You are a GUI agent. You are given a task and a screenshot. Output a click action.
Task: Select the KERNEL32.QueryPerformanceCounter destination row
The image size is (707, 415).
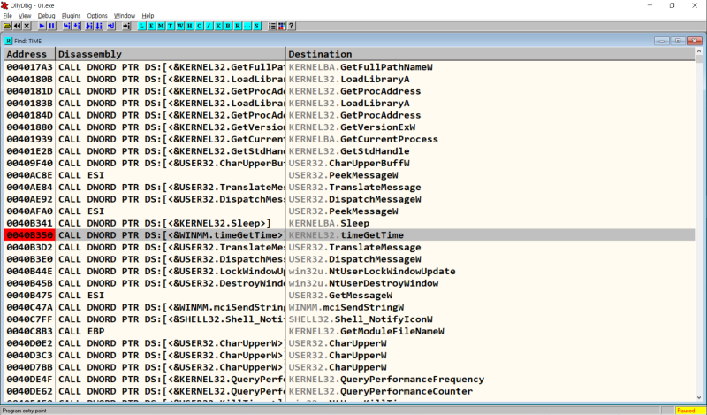(x=380, y=391)
